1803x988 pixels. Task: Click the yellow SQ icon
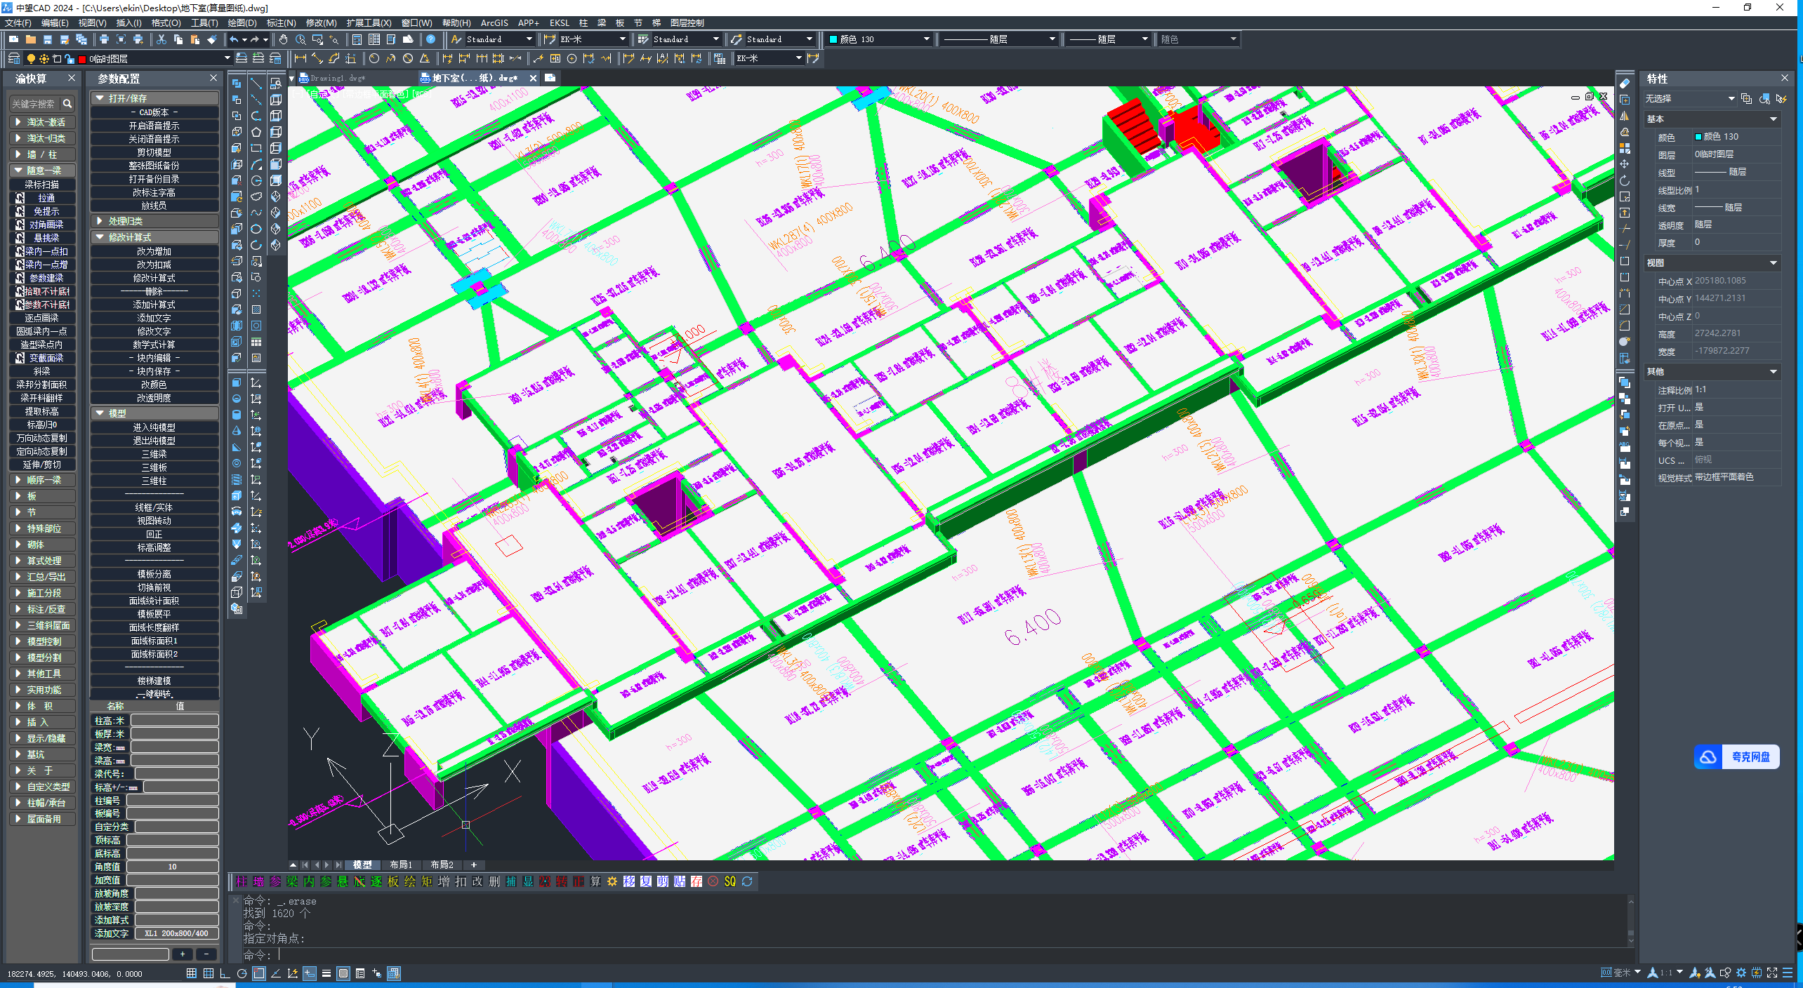(730, 881)
